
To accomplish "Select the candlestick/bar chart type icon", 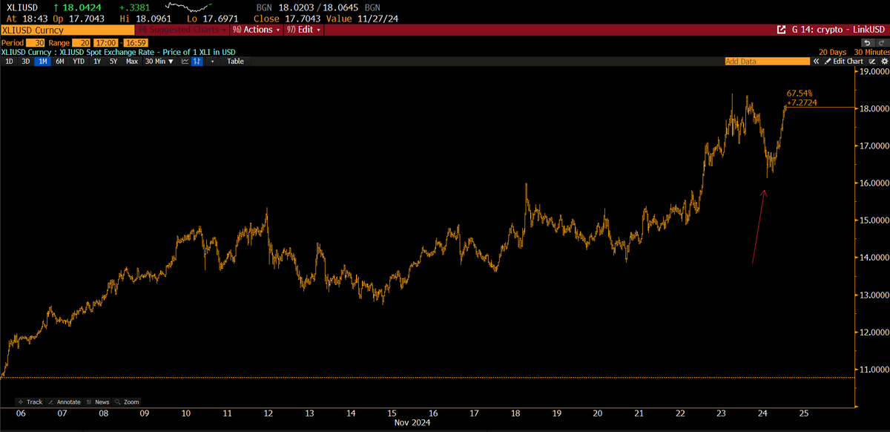I will point(197,61).
